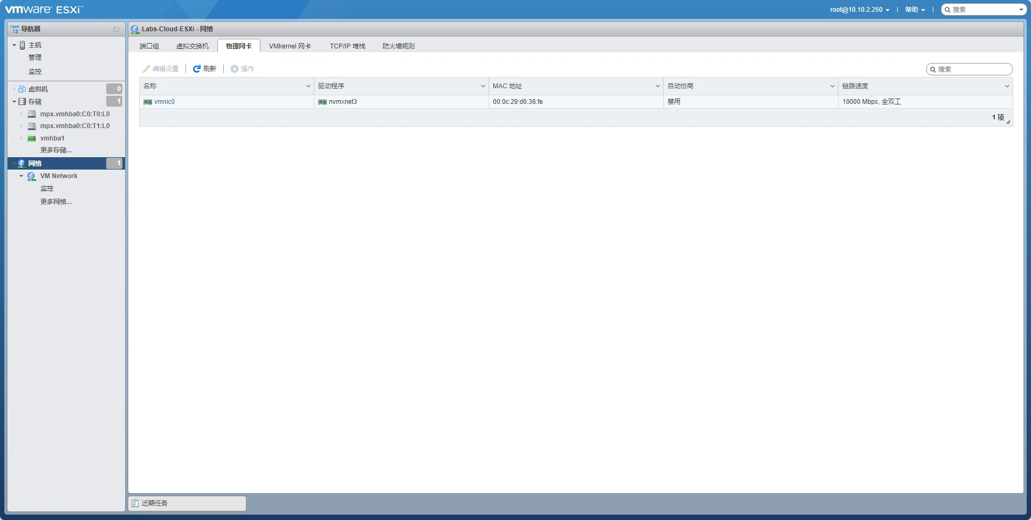Open the link speed column dropdown
Image resolution: width=1031 pixels, height=520 pixels.
point(1007,86)
